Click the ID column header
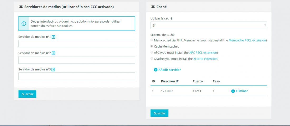 [x=153, y=81]
